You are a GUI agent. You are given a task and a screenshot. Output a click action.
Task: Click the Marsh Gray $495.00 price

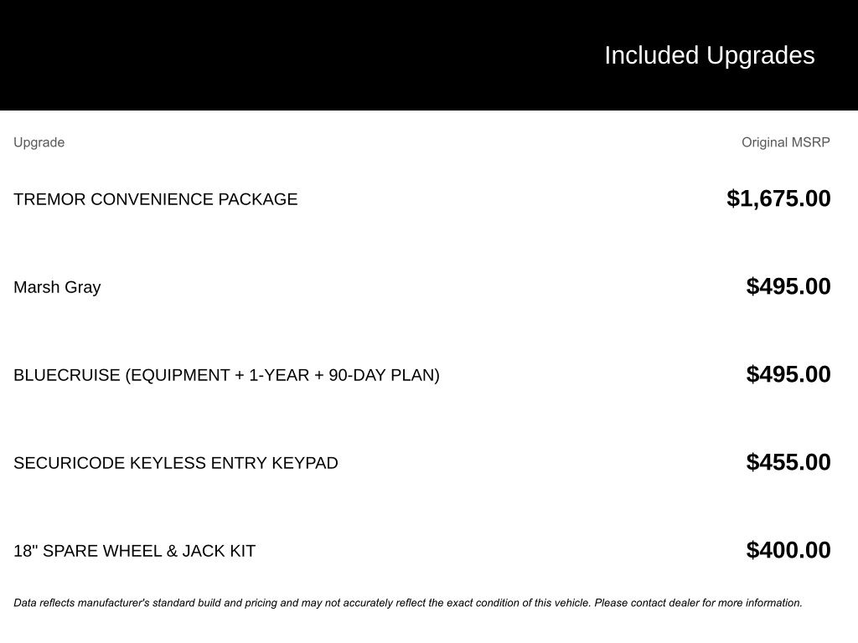[788, 286]
